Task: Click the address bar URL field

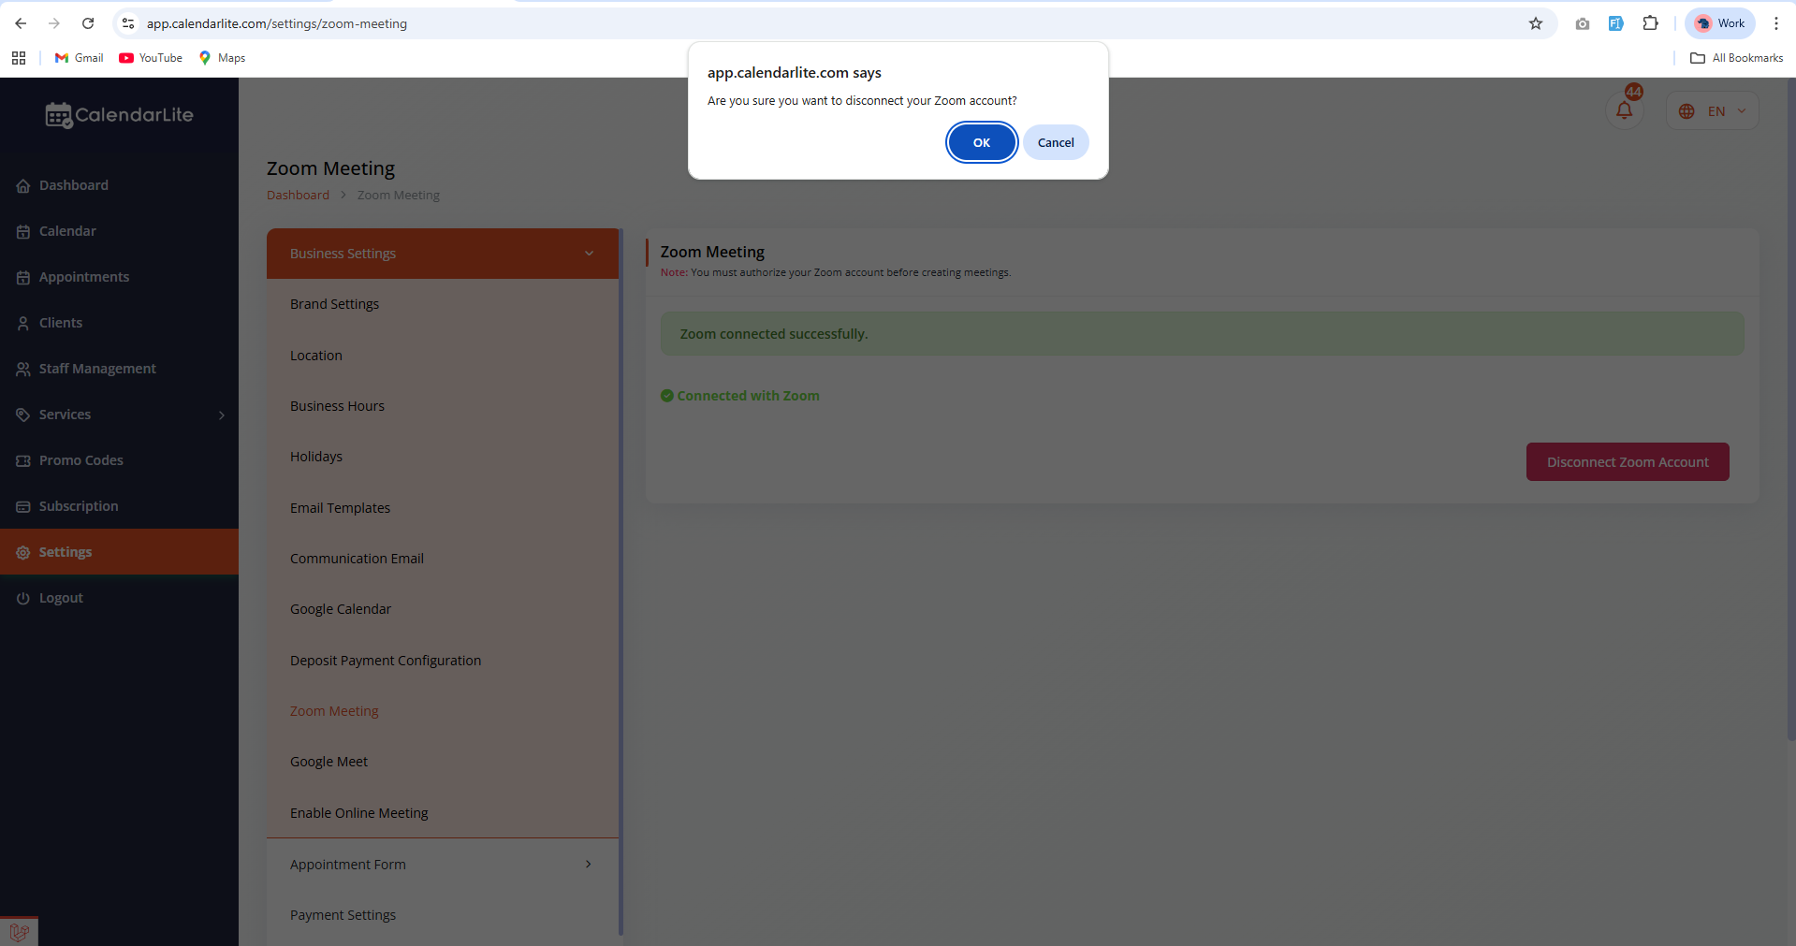Action: pos(833,23)
